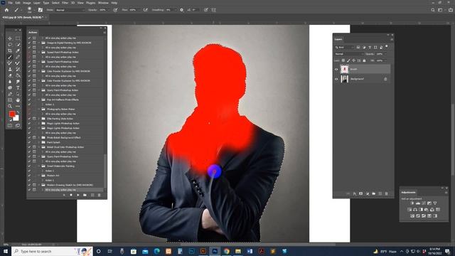Click the Home icon in options bar
The image size is (455, 256).
pos(6,10)
